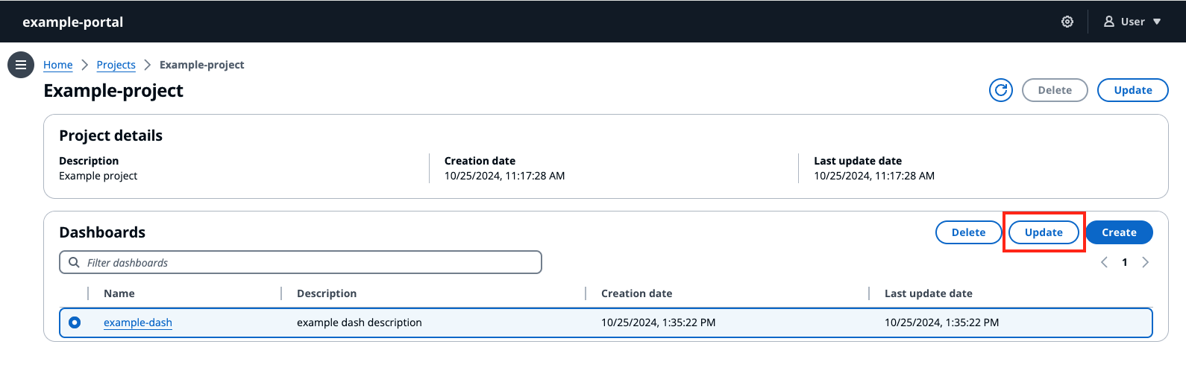
Task: Go to next dashboards page
Action: pyautogui.click(x=1145, y=262)
